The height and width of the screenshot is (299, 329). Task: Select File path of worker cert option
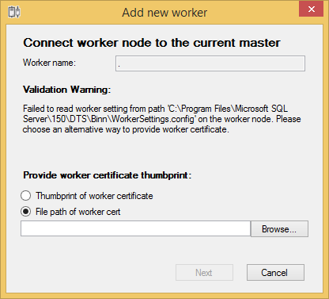click(x=70, y=212)
